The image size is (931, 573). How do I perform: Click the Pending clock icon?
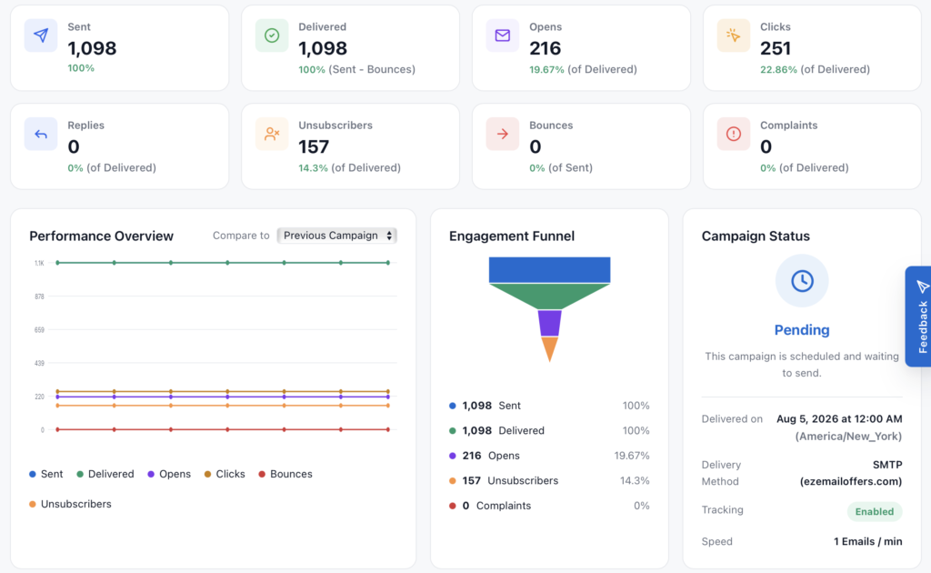point(802,281)
